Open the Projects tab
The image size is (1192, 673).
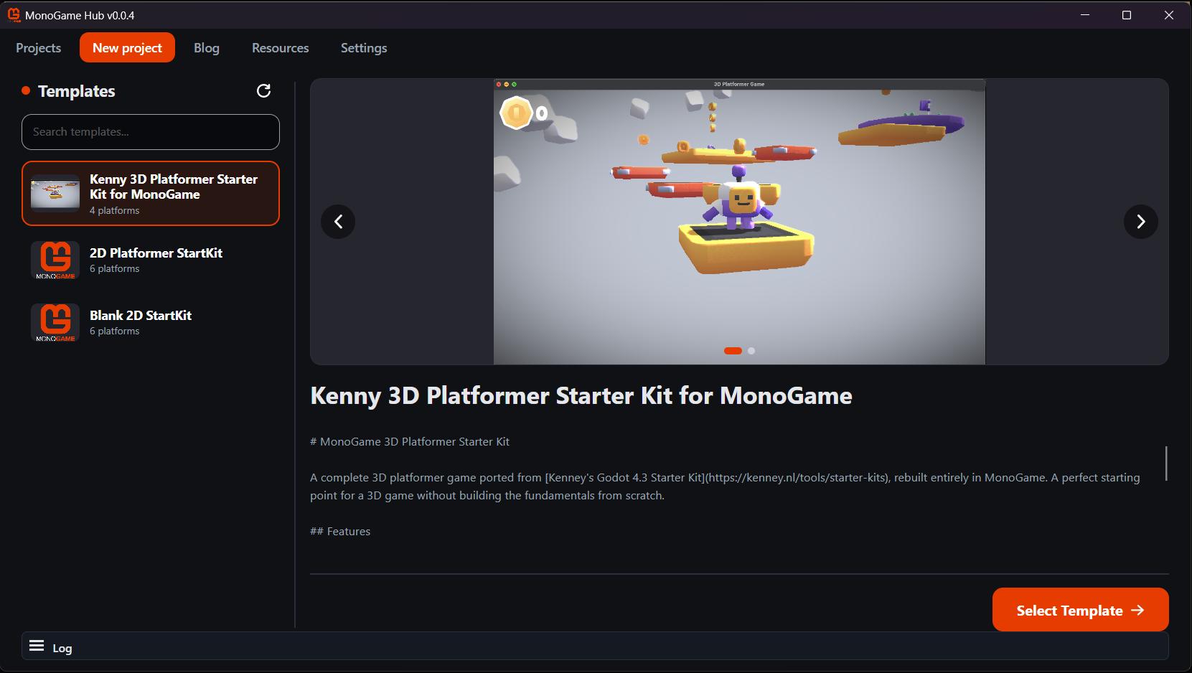(39, 48)
